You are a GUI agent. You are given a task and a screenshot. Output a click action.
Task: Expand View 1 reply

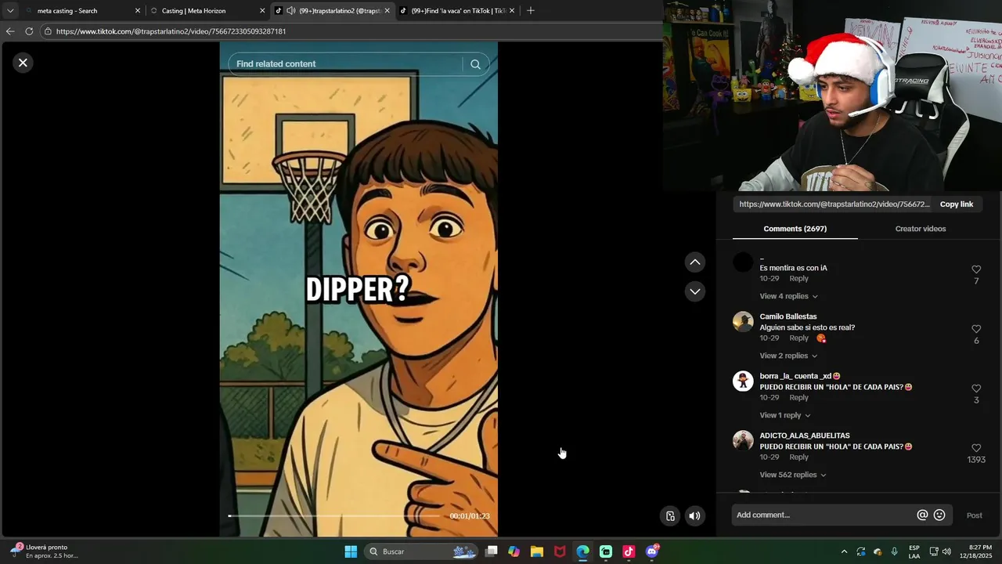click(785, 415)
